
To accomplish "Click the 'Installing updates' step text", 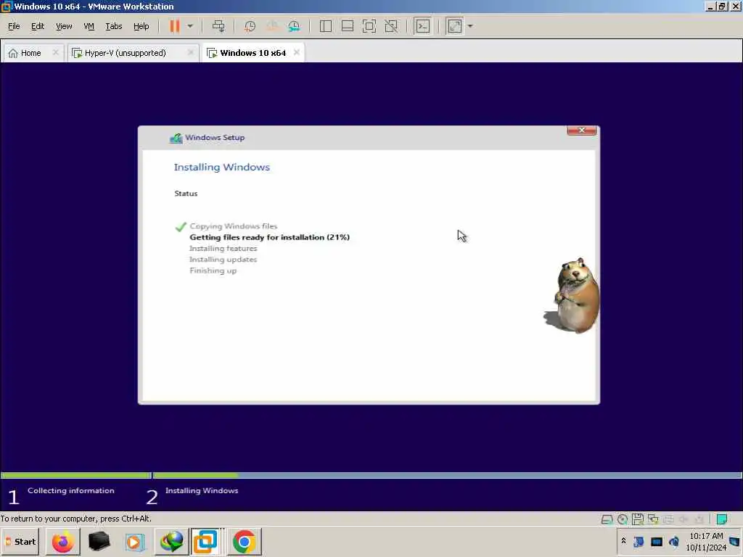I will pos(223,260).
